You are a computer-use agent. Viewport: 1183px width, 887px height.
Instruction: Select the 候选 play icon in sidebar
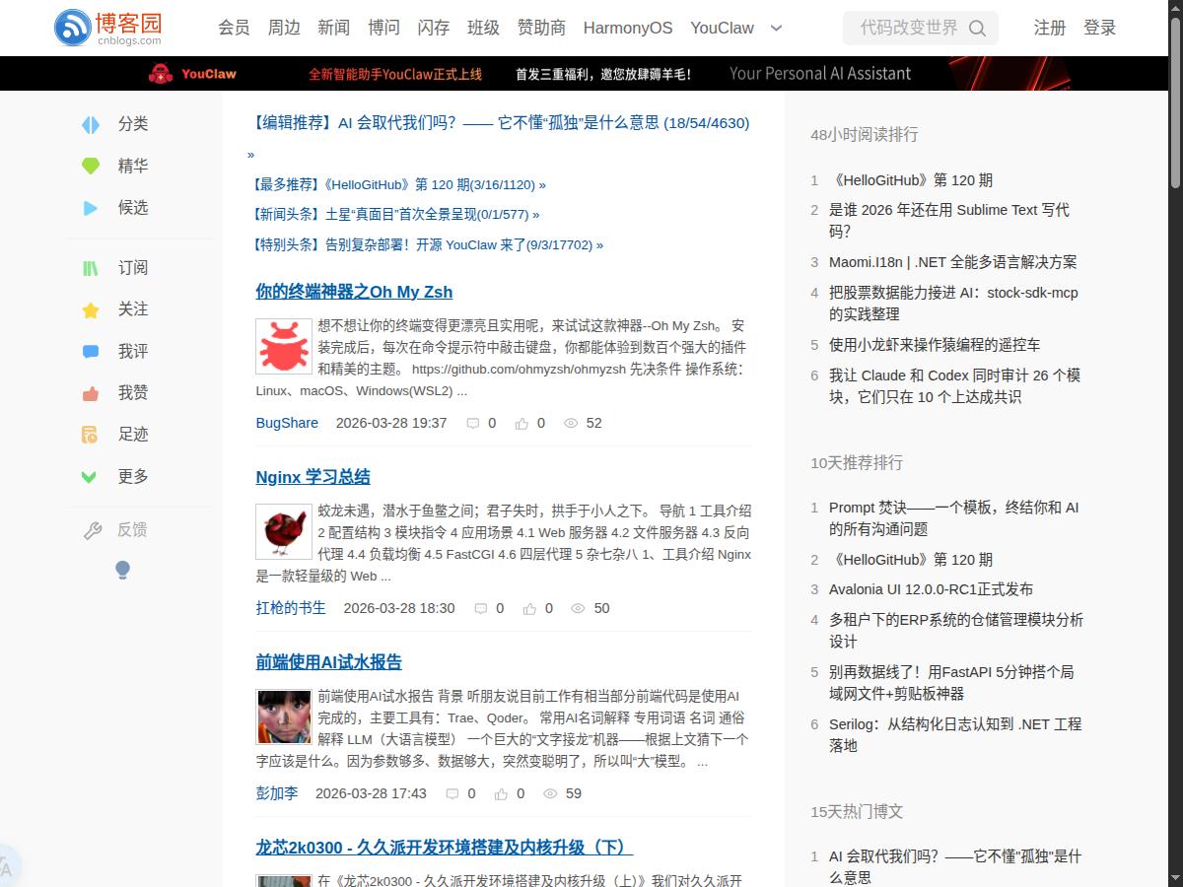[90, 208]
